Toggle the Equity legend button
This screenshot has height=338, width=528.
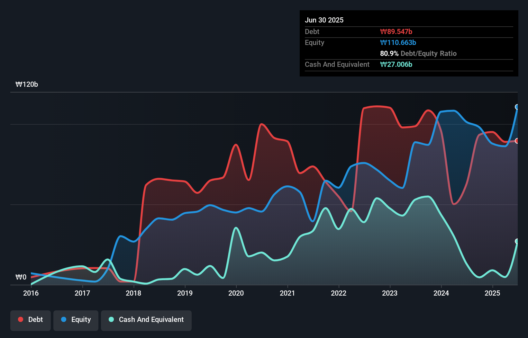(x=76, y=320)
